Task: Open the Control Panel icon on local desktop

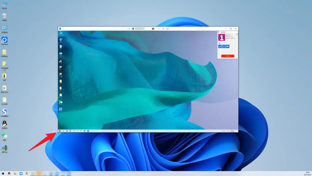Action: pos(4,29)
